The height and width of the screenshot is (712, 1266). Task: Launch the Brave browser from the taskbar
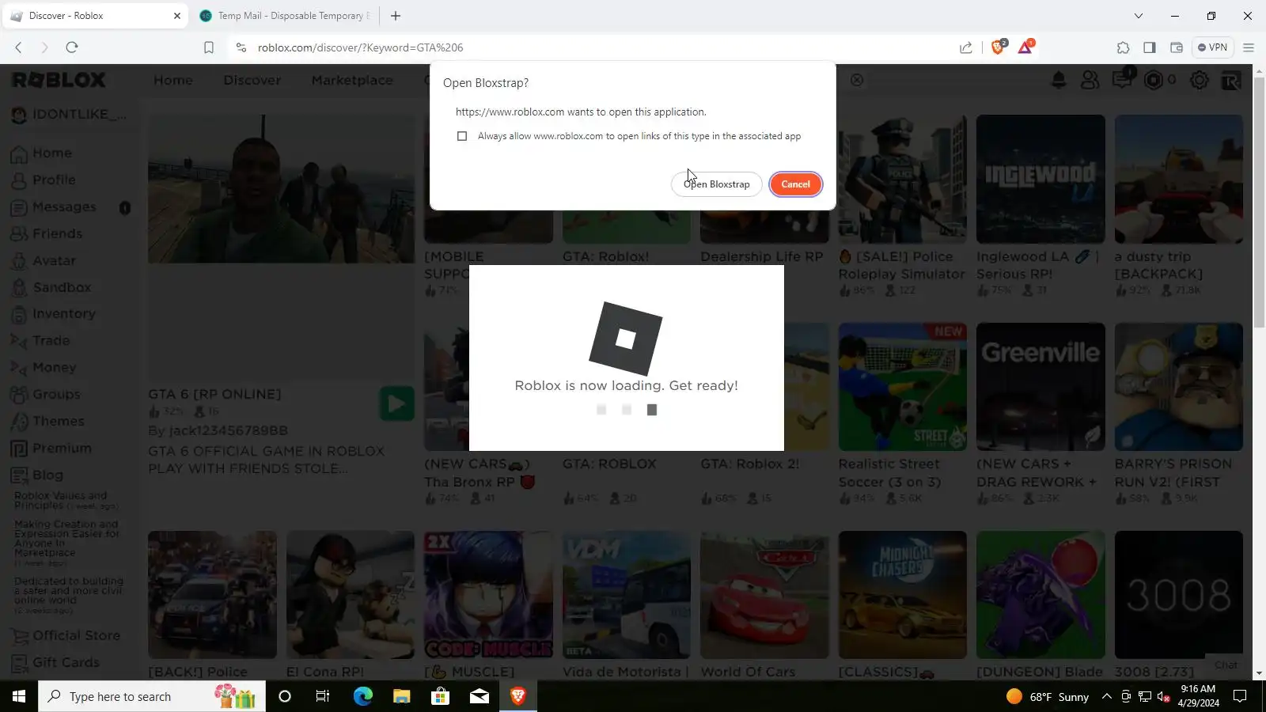coord(518,696)
